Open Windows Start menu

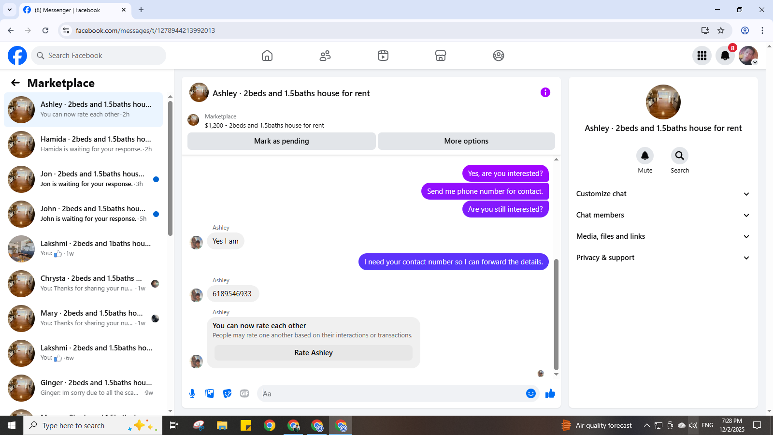(x=12, y=425)
